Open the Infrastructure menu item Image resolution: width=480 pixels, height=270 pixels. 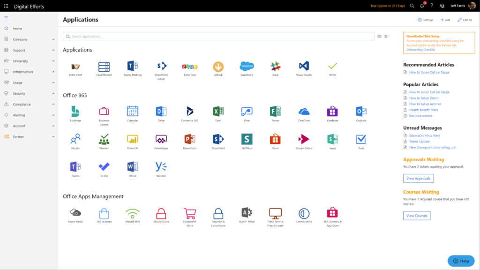coord(26,72)
